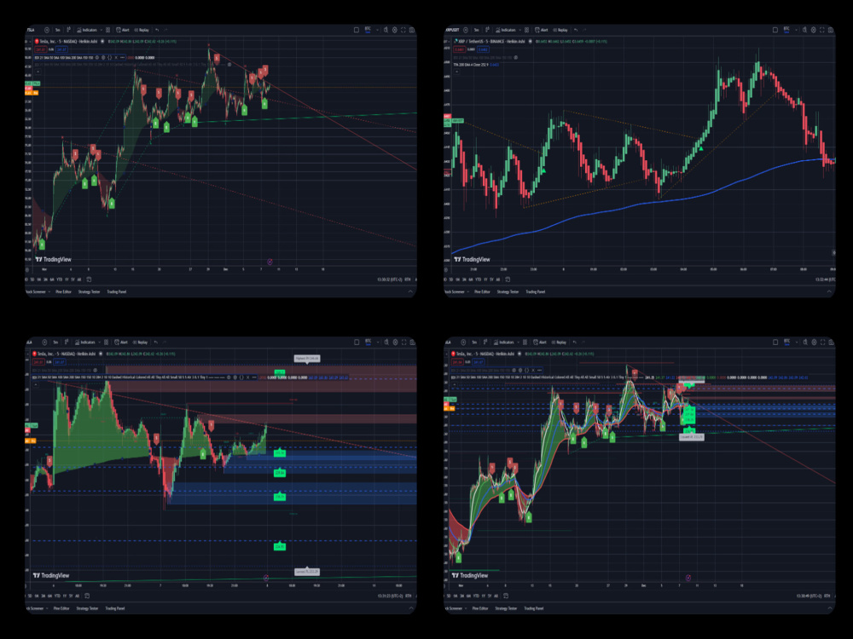
Task: Open indicator source code braces in the top-left chart legend
Action: (110, 58)
